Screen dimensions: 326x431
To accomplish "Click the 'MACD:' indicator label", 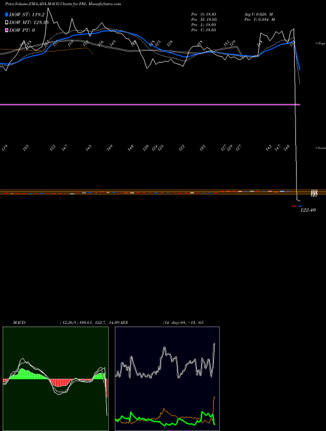I will (x=20, y=323).
